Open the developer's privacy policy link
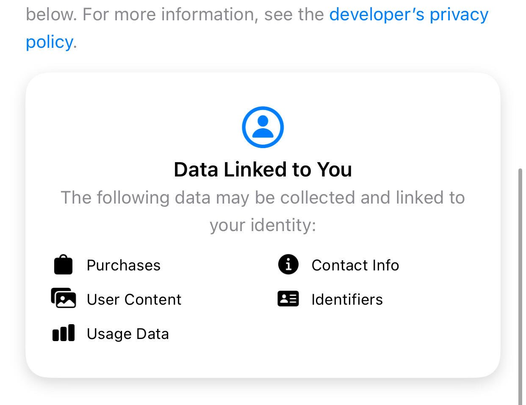Image resolution: width=526 pixels, height=405 pixels. [409, 14]
